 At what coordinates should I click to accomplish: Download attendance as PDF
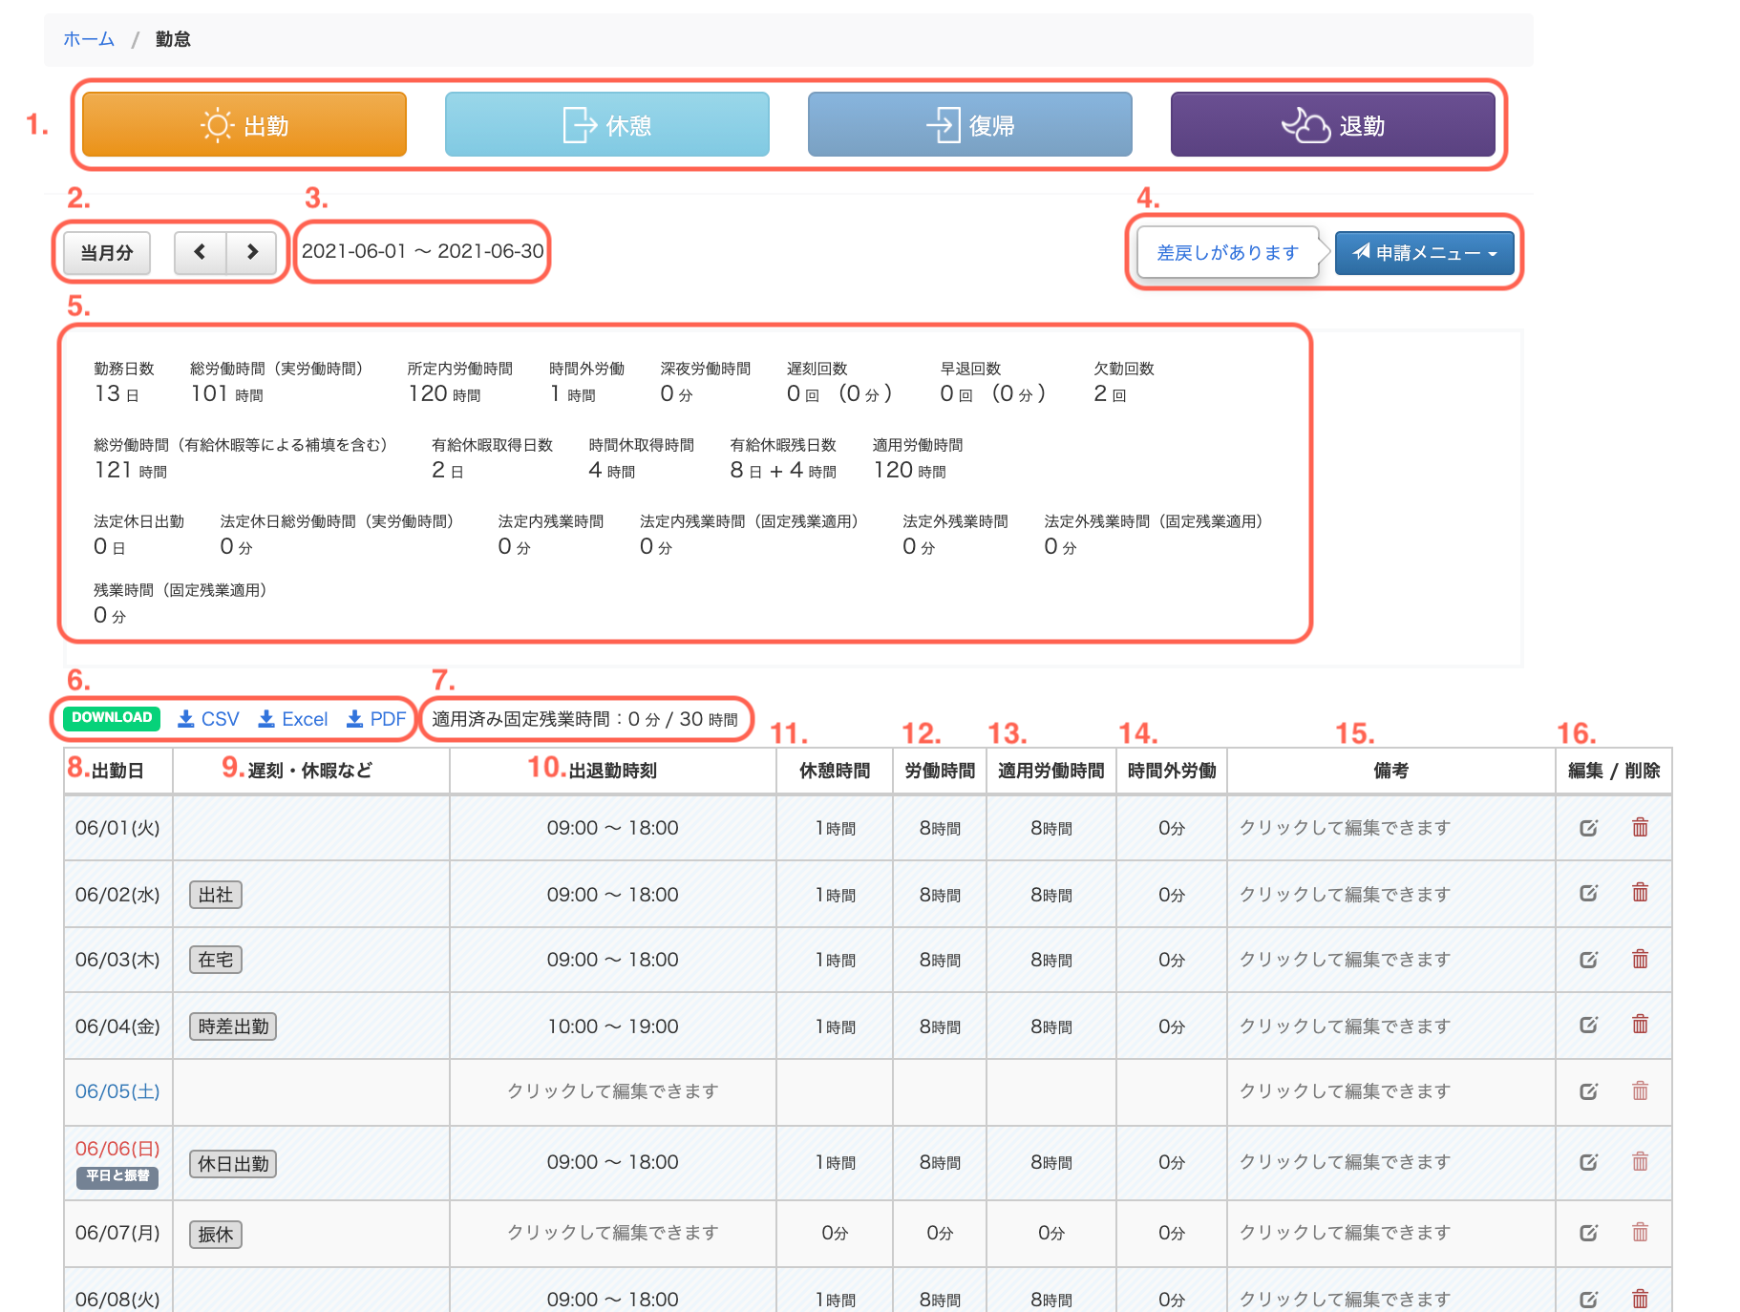(x=375, y=719)
